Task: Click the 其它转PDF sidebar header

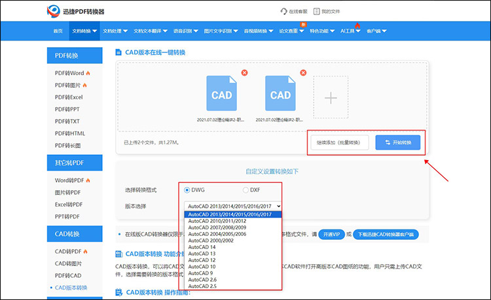Action: coord(75,163)
